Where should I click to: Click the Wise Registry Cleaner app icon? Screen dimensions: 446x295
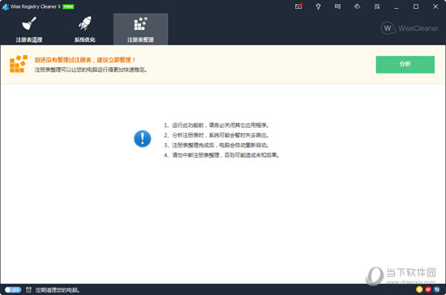click(x=6, y=6)
